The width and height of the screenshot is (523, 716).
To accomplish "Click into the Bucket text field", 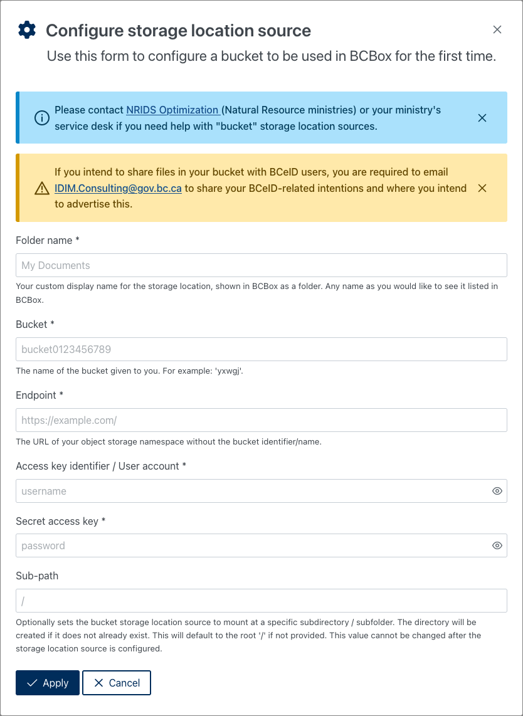I will click(261, 349).
